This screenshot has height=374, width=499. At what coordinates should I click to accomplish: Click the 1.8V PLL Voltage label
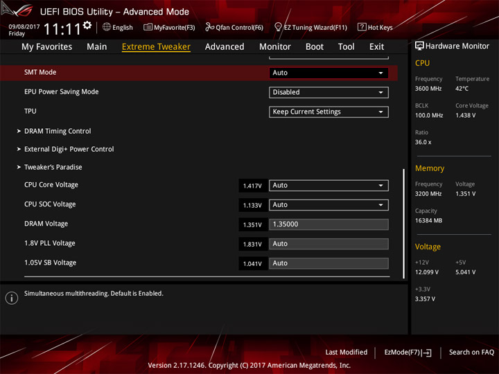[50, 243]
